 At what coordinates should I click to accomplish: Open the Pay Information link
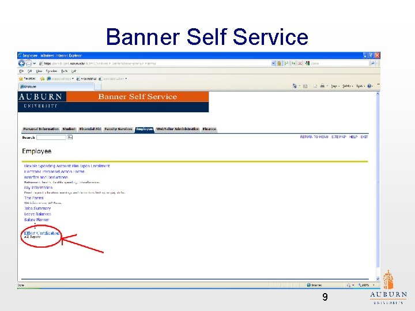39,188
